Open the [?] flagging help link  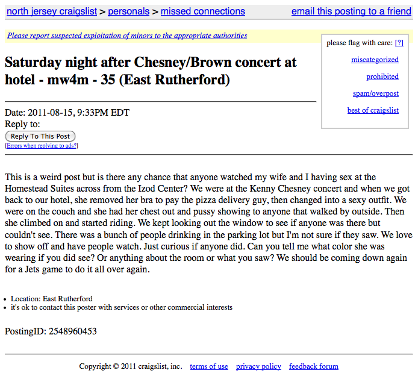click(399, 43)
